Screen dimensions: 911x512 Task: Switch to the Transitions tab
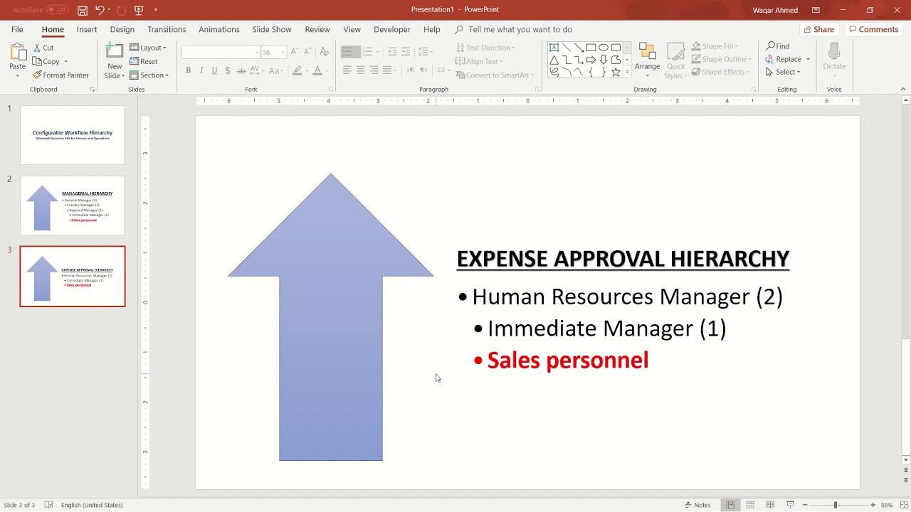click(x=167, y=29)
